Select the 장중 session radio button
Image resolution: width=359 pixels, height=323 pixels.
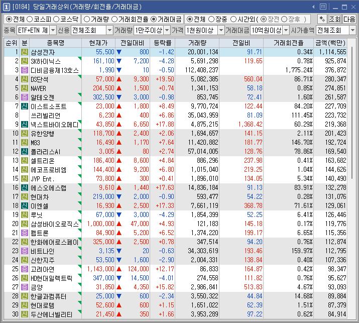pos(211,19)
